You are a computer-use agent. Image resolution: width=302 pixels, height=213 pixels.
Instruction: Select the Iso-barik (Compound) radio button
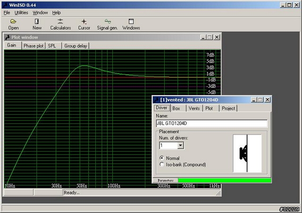162,164
